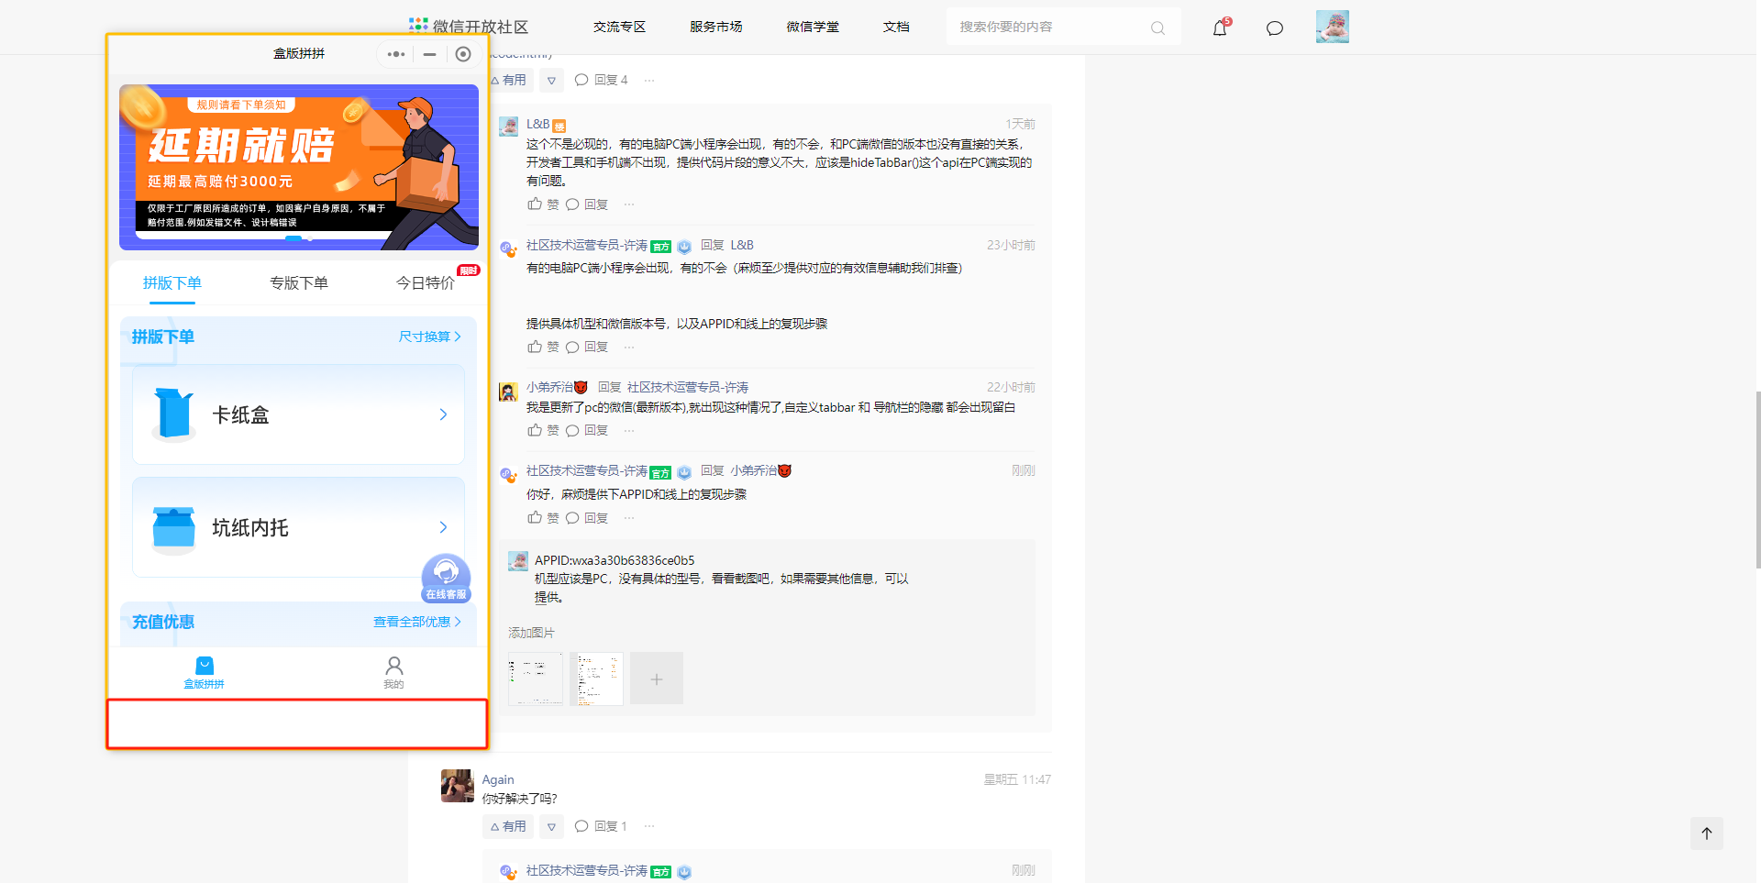Click the downvote triangle under Again's post

point(551,826)
